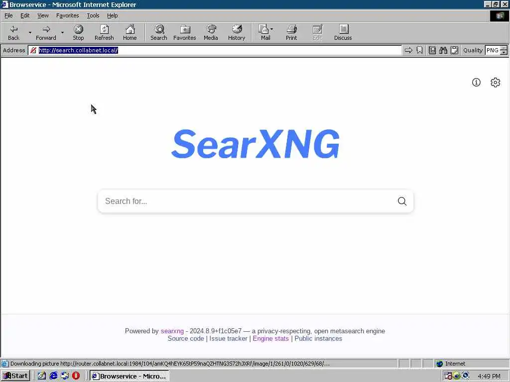Click the magnifier search submit button

pyautogui.click(x=402, y=201)
